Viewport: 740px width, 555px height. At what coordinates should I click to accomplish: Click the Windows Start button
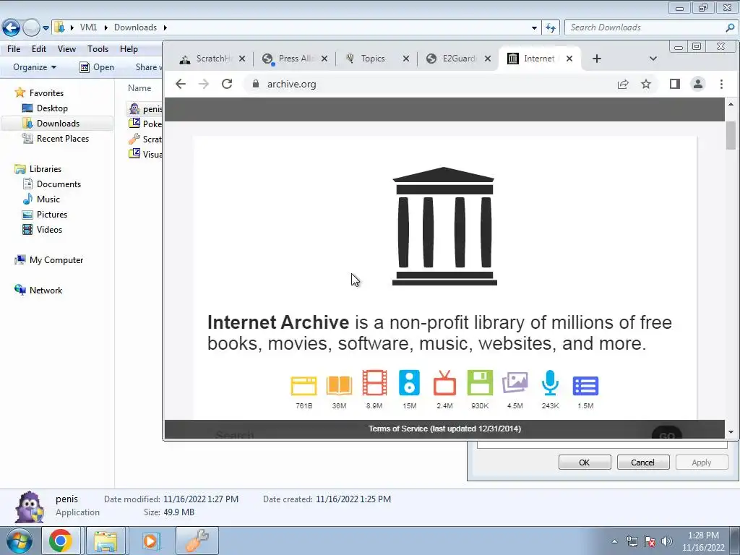[19, 541]
